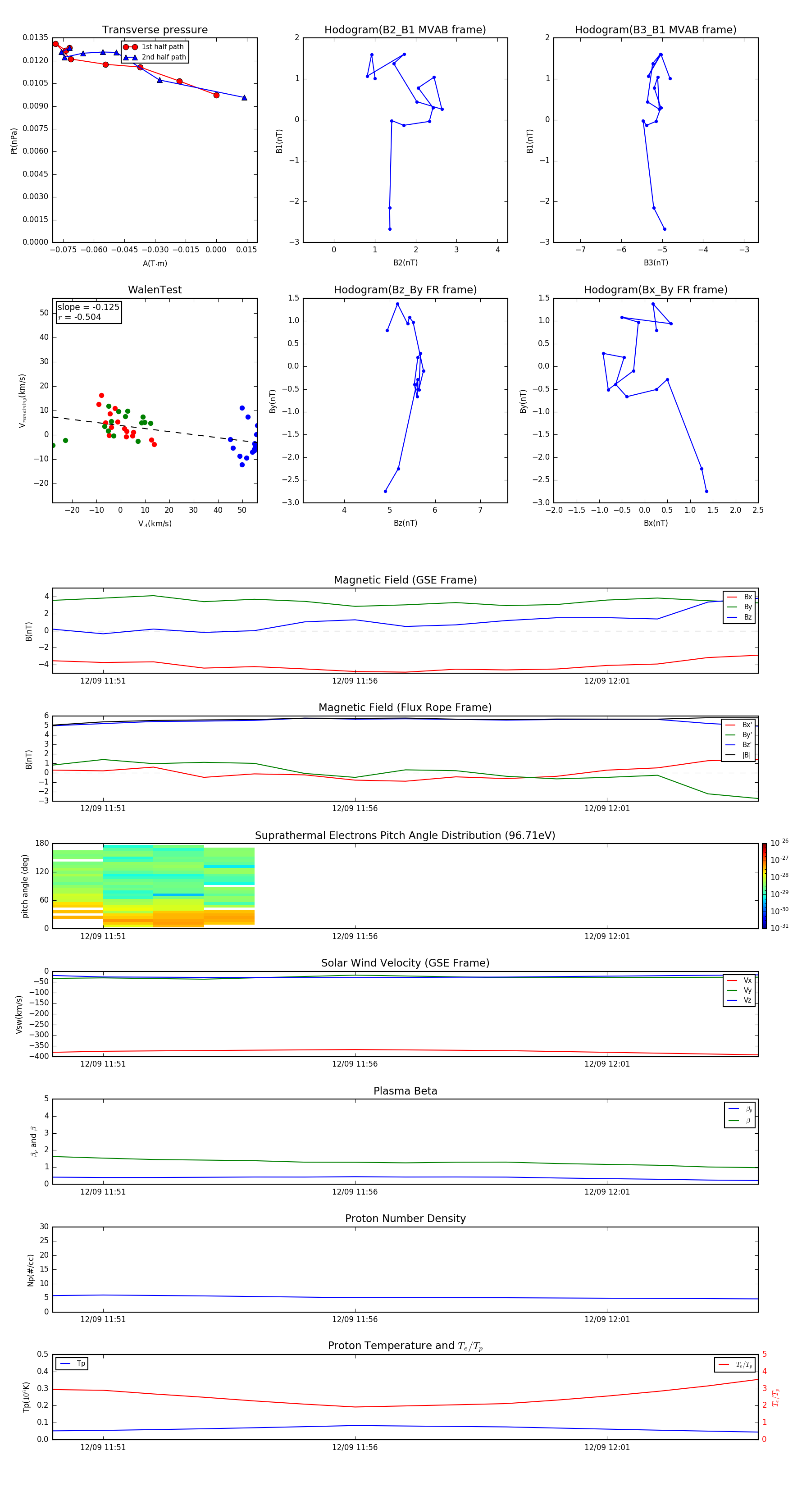Select "2nd half path" legend entry
Screen dimensions: 811x1487
click(155, 57)
